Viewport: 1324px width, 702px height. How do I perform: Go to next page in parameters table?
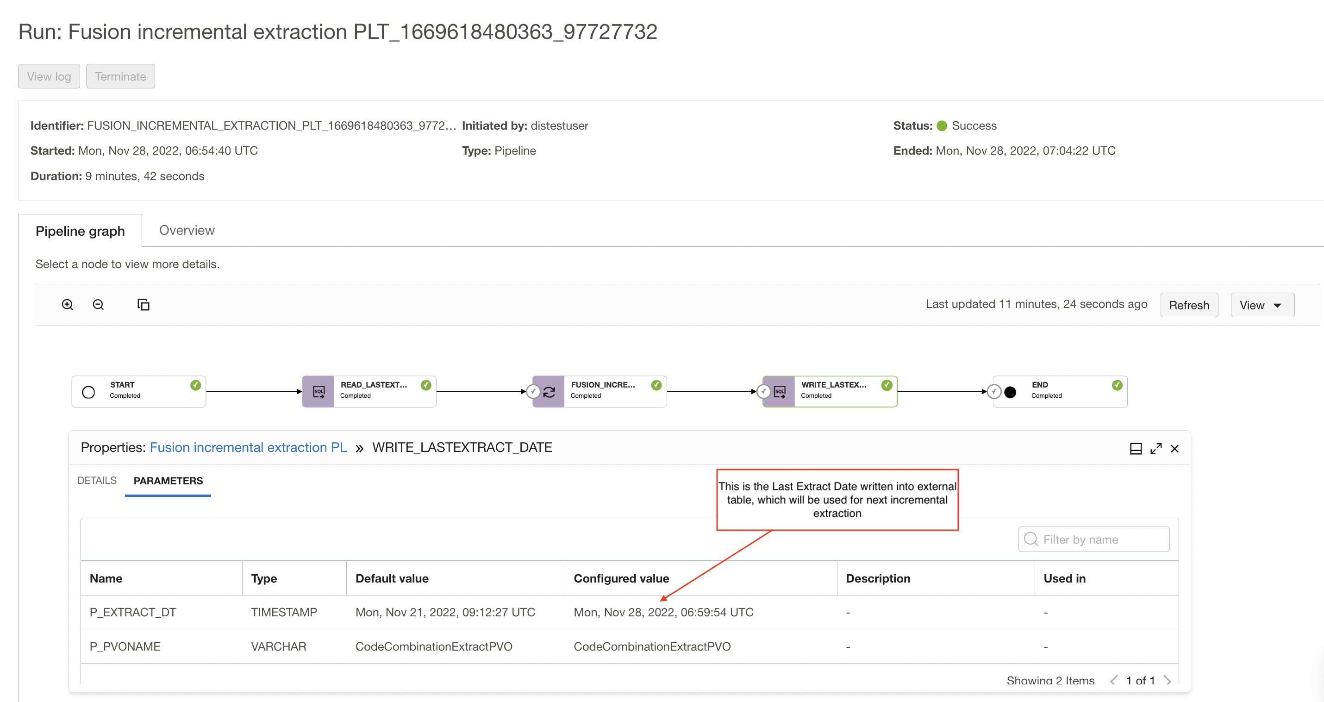(1169, 680)
